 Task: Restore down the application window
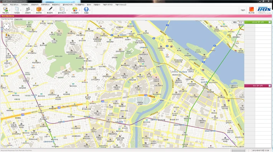pyautogui.click(x=264, y=1)
